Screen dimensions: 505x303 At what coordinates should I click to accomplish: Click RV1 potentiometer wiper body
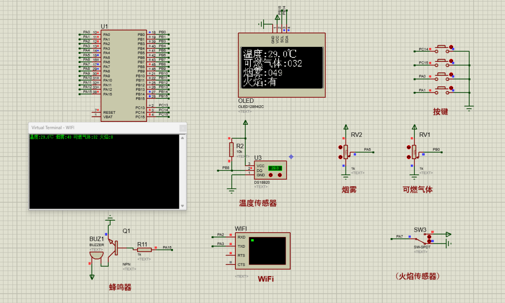(414, 151)
